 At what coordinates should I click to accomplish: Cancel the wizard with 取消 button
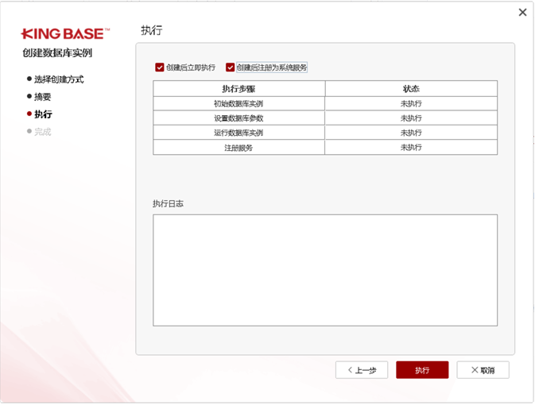[x=483, y=370]
